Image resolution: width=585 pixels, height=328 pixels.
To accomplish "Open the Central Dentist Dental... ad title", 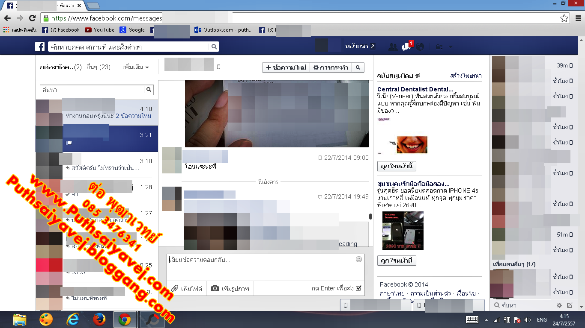I will (x=415, y=89).
